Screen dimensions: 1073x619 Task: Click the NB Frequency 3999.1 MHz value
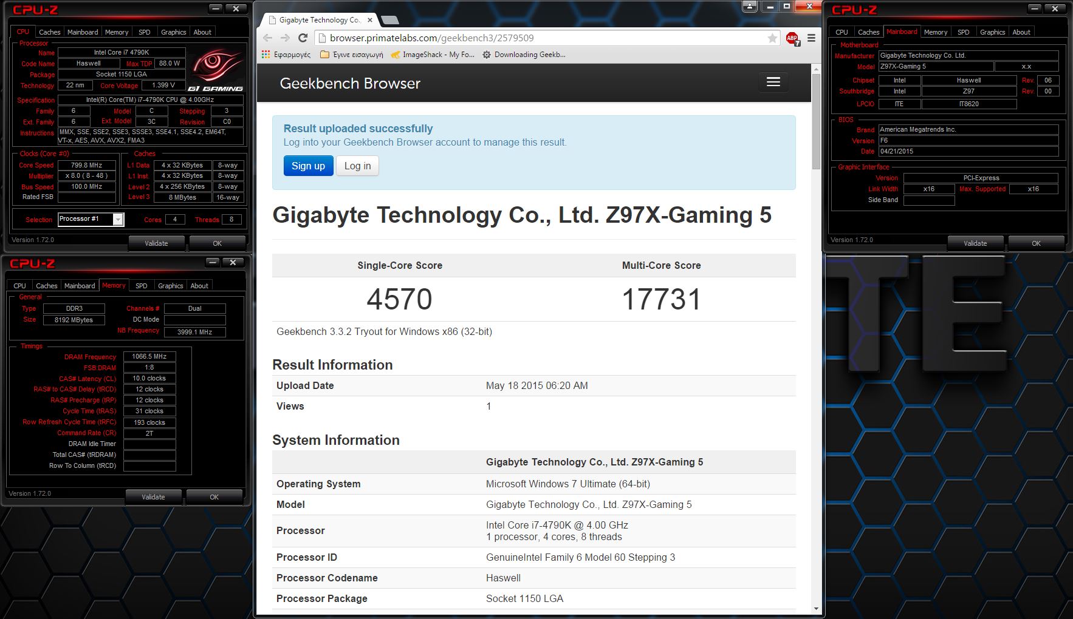(195, 332)
